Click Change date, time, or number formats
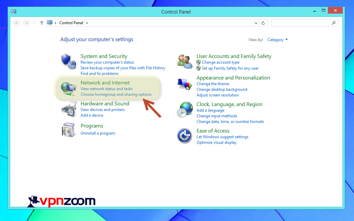Image resolution: width=354 pixels, height=221 pixels. (230, 122)
